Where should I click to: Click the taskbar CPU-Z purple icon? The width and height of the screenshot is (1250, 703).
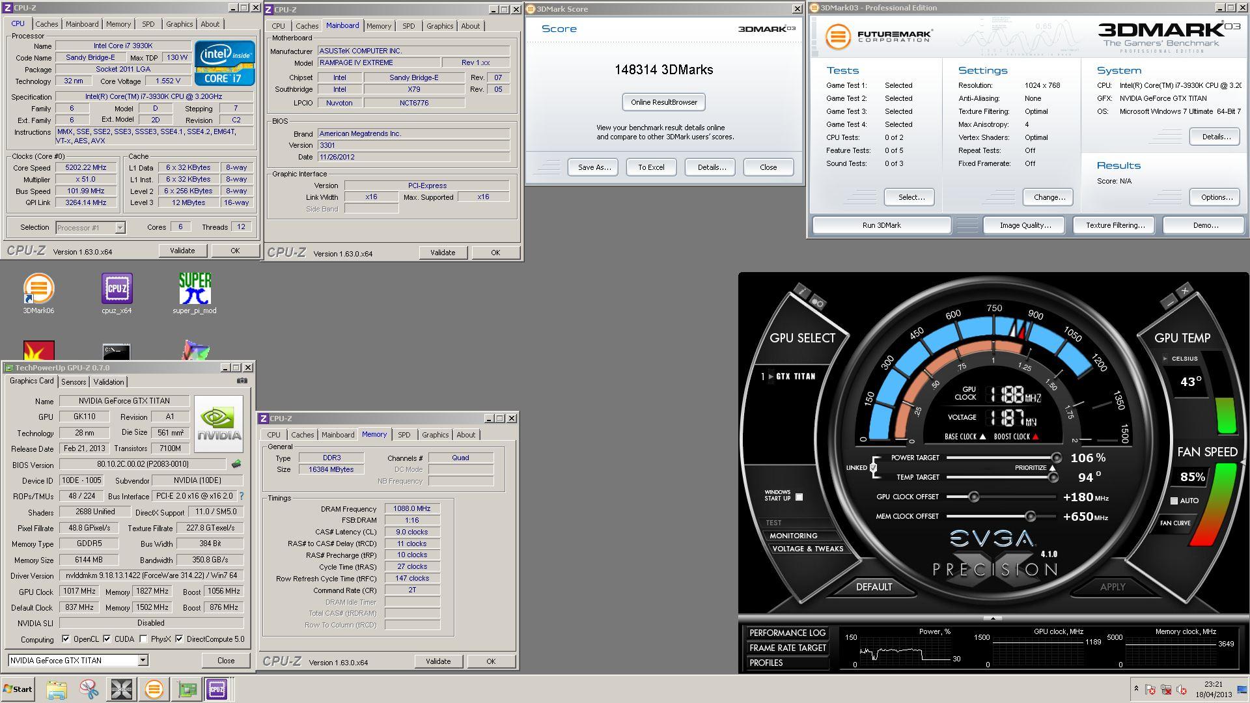[x=217, y=689]
